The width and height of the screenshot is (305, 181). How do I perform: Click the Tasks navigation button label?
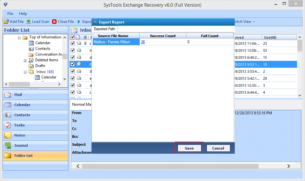[19, 125]
